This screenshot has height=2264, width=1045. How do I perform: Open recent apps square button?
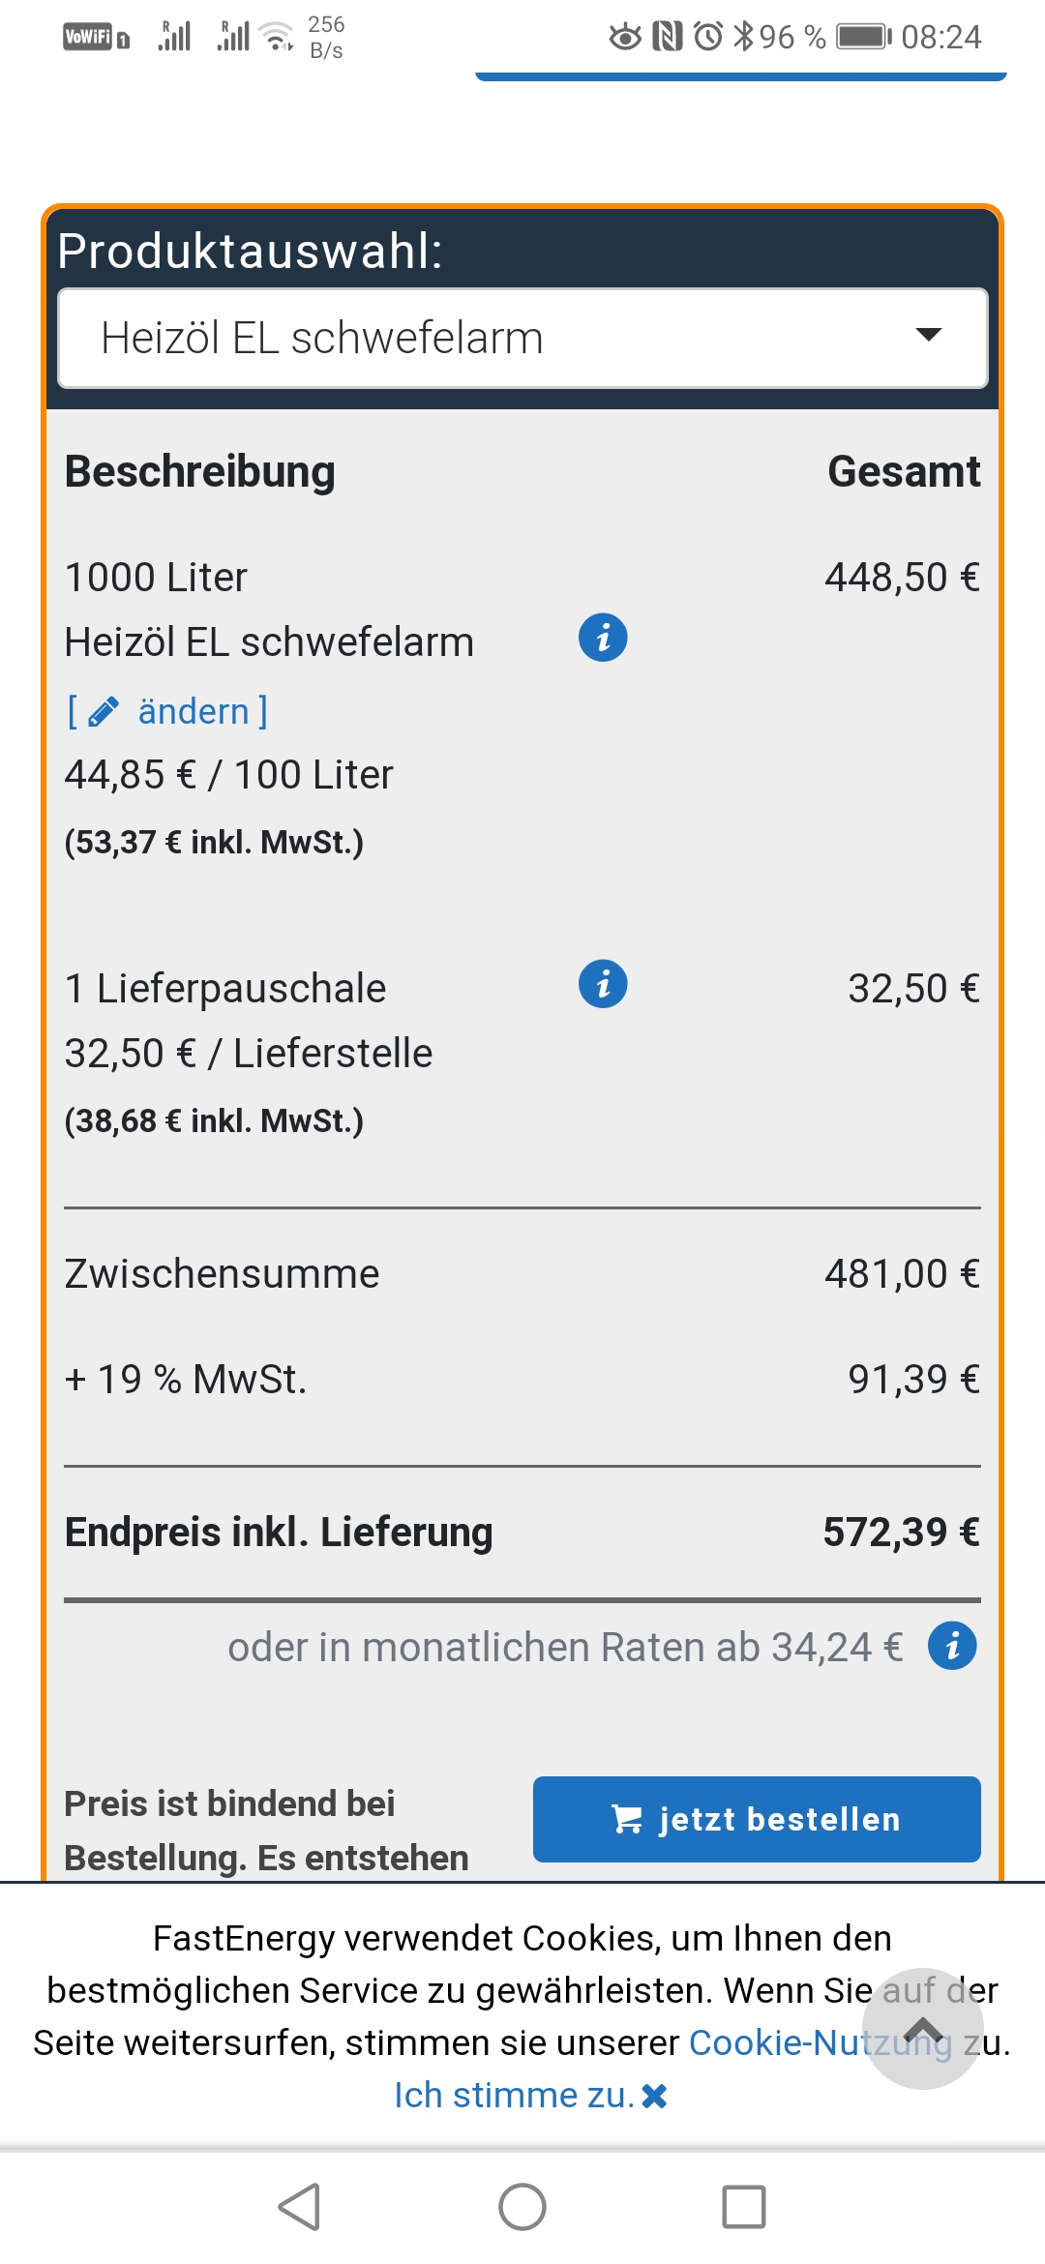tap(744, 2207)
